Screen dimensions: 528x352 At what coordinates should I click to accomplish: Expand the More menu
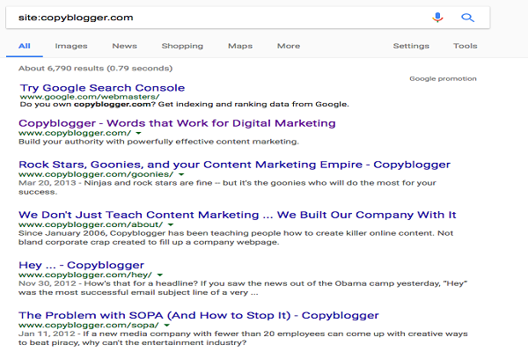[x=289, y=46]
